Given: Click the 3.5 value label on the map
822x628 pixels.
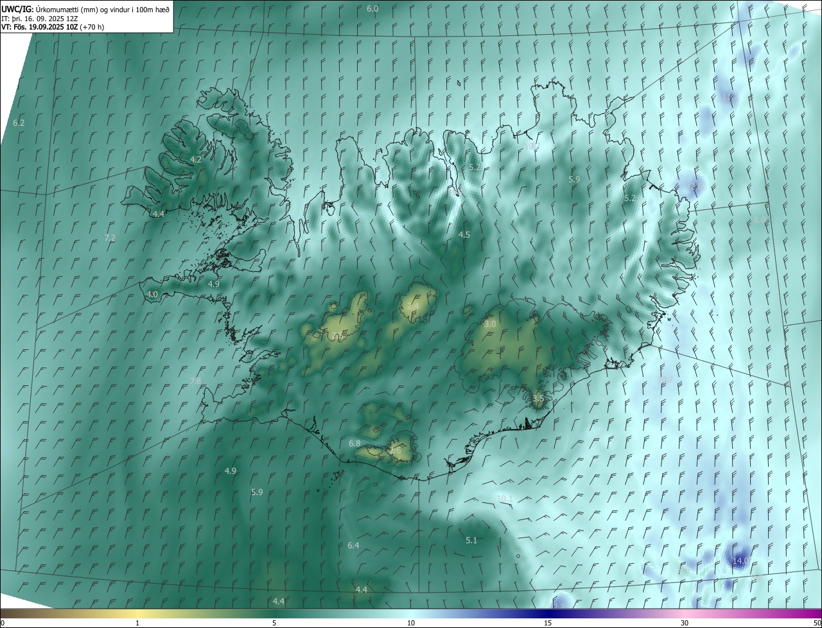Looking at the screenshot, I should click(x=538, y=399).
